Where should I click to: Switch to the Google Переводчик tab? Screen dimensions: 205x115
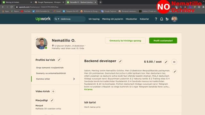49,2
